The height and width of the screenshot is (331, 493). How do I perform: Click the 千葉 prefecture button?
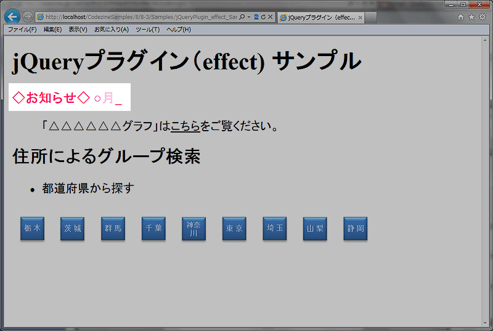click(153, 228)
